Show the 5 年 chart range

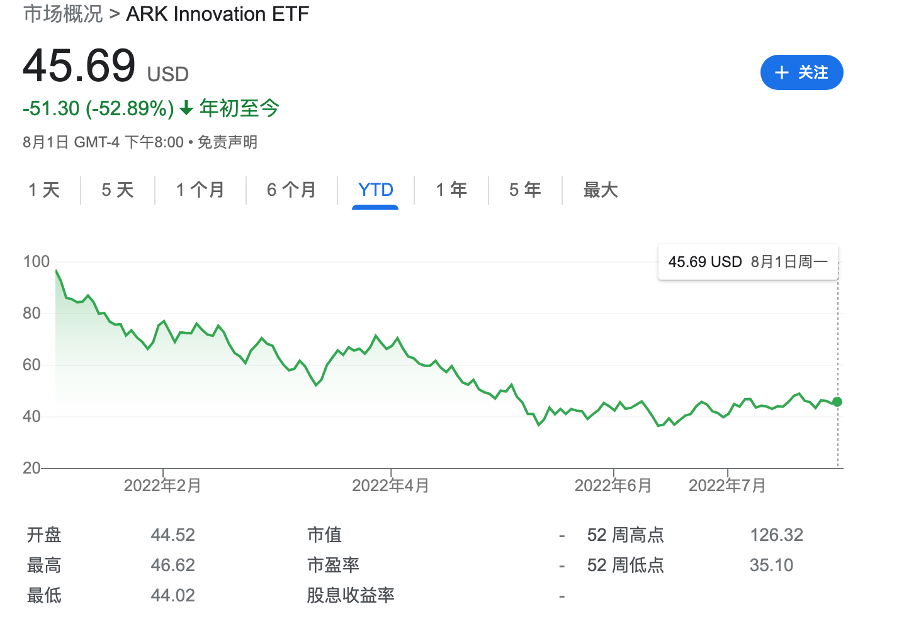click(x=525, y=190)
